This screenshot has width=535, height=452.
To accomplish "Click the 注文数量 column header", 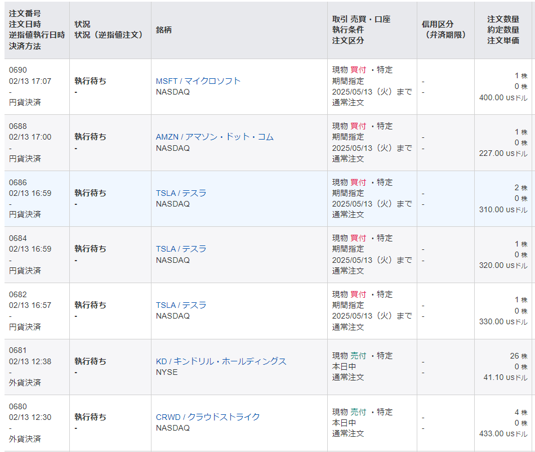I will (x=503, y=19).
